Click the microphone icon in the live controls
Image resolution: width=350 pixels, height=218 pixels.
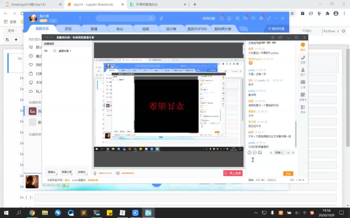pos(95,173)
